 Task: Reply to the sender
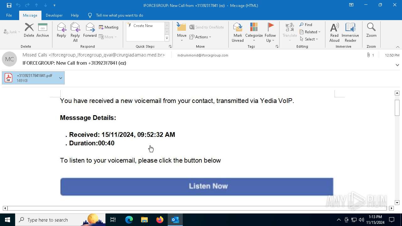[62, 30]
